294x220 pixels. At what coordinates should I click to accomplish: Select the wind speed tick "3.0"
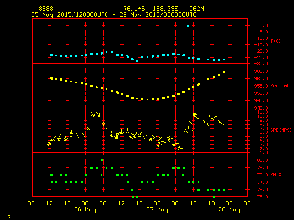264,145
